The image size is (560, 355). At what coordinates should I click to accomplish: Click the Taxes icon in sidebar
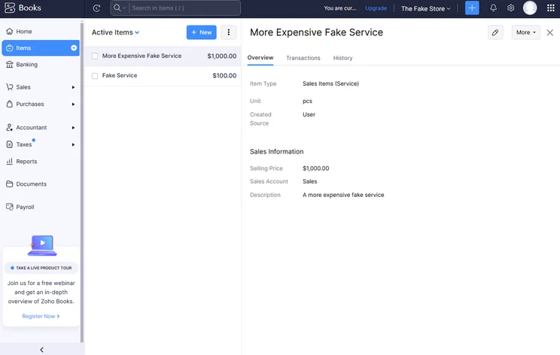[10, 144]
